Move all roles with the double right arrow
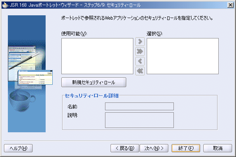The width and height of the screenshot is (236, 157). tap(140, 51)
